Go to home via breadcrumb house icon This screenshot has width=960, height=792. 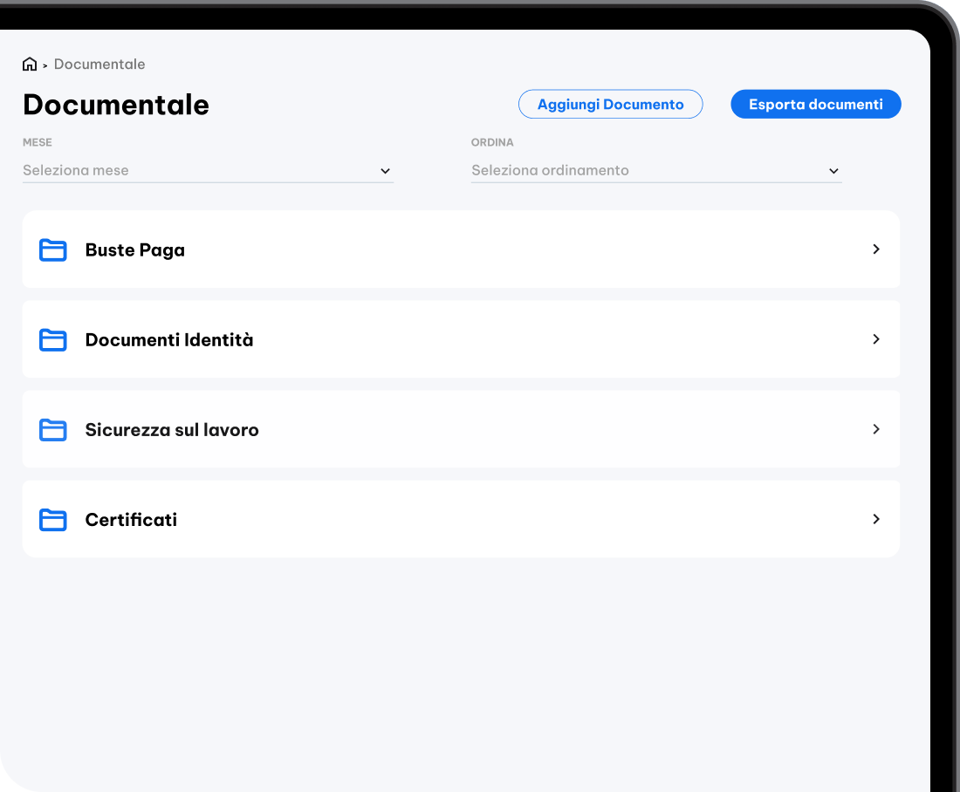click(30, 65)
